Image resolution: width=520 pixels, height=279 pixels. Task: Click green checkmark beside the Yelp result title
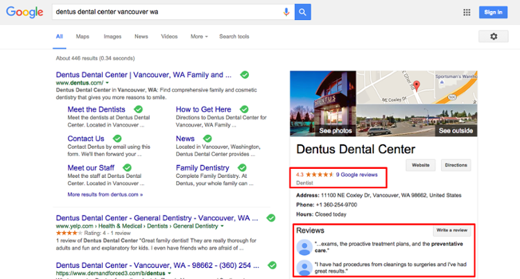tap(271, 218)
